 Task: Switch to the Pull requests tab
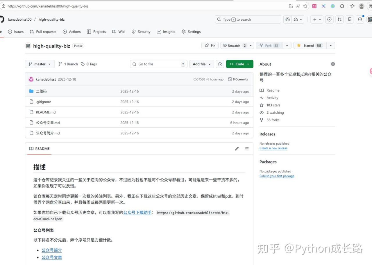43,32
